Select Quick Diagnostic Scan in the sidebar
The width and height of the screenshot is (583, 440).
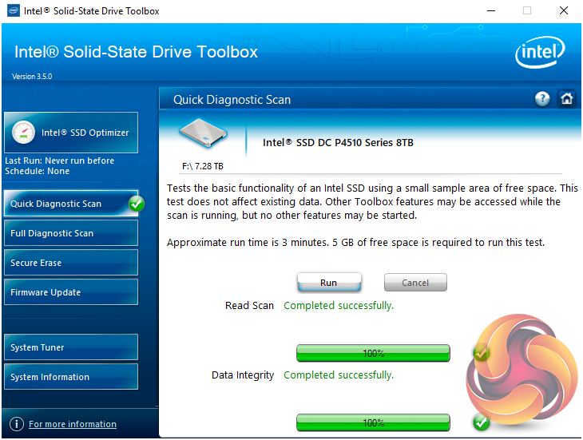click(71, 204)
